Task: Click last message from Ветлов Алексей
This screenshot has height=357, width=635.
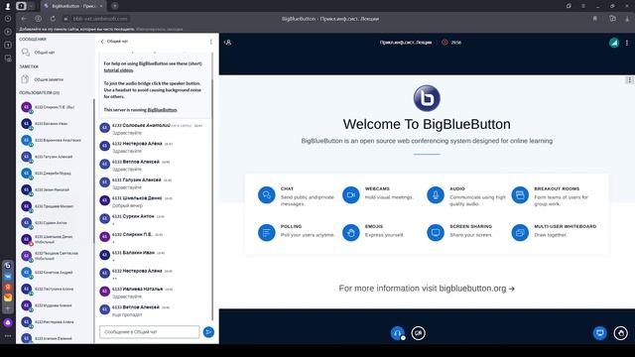Action: tap(154, 310)
